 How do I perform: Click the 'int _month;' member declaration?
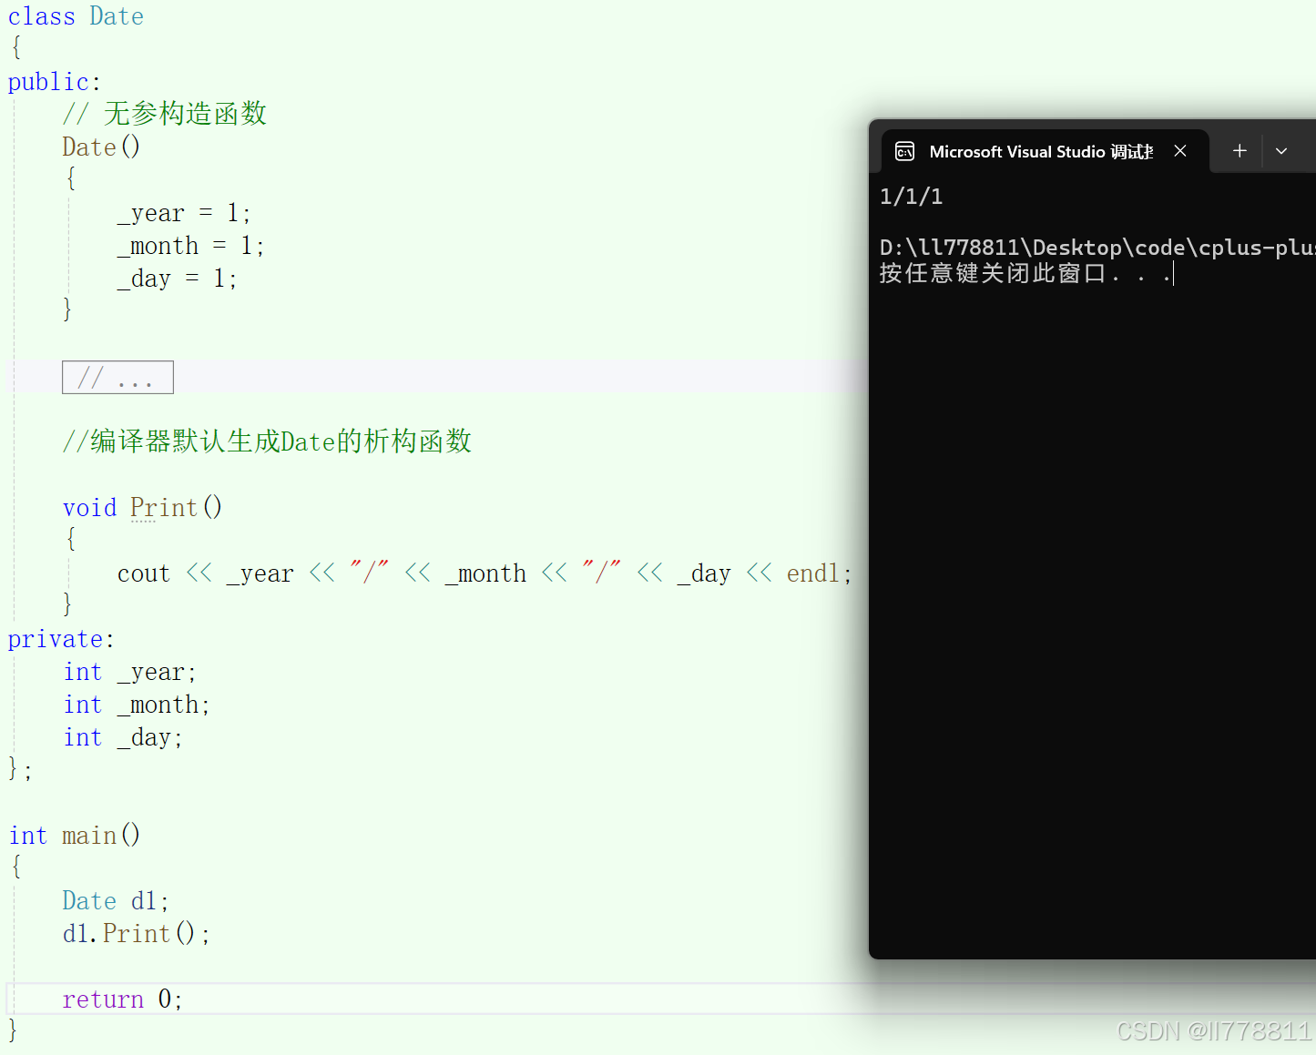tap(137, 705)
